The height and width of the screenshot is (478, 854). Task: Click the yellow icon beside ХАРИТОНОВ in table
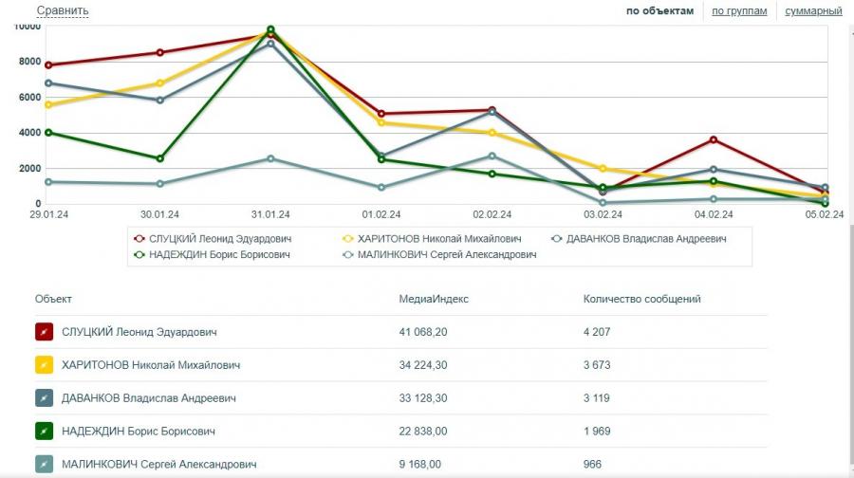tap(44, 365)
